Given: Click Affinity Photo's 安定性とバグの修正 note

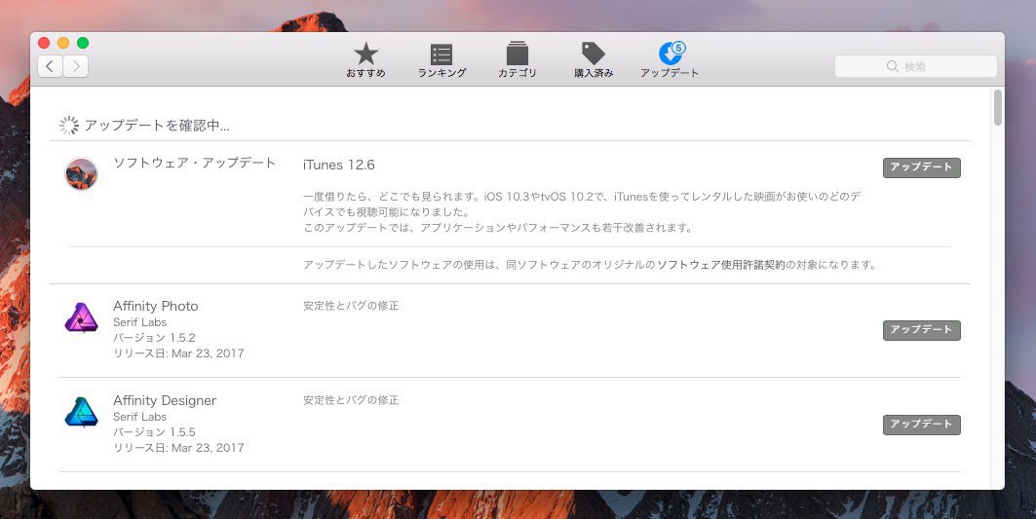Looking at the screenshot, I should coord(351,306).
